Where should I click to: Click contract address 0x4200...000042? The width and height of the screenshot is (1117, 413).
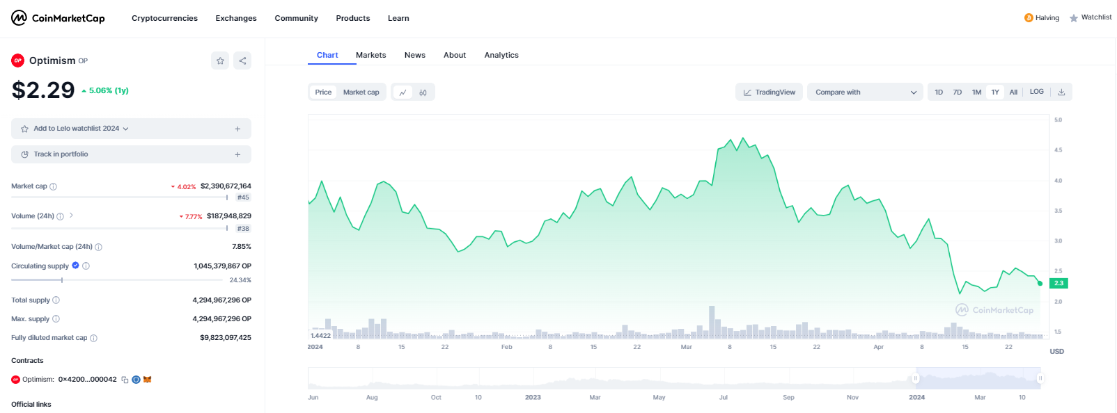pos(88,380)
